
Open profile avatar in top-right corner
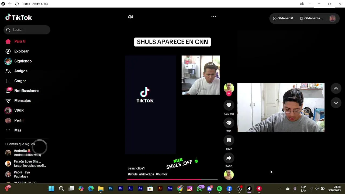[332, 18]
